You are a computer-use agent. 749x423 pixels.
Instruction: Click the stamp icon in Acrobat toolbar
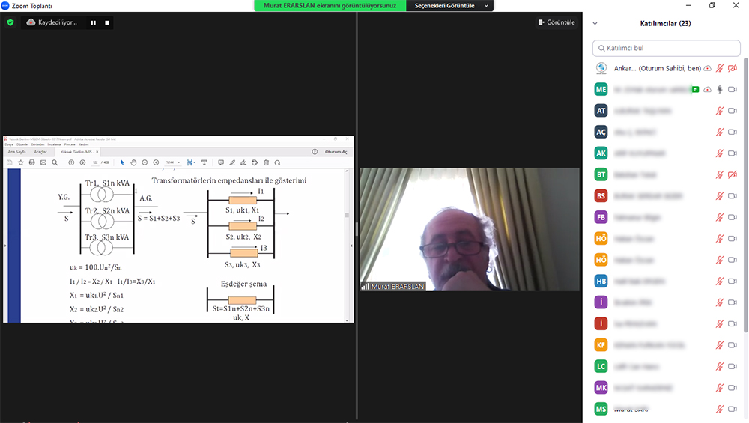coord(255,162)
